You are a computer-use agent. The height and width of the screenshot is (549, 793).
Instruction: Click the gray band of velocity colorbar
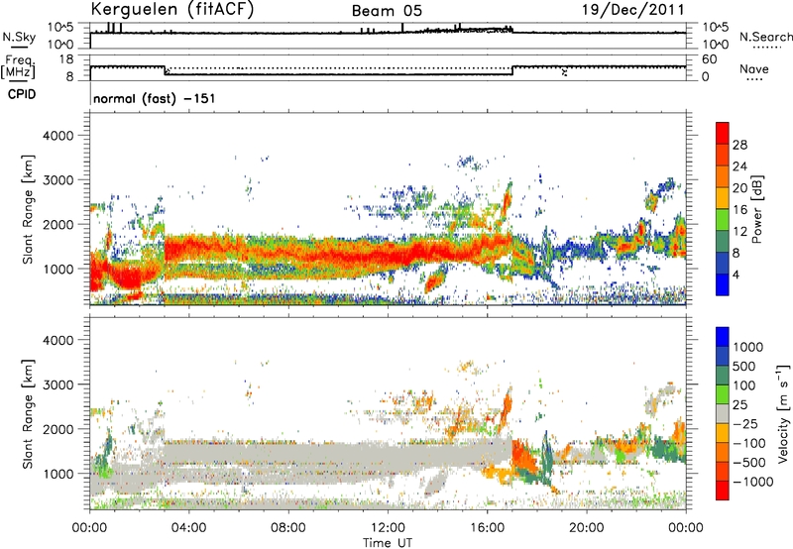(723, 413)
